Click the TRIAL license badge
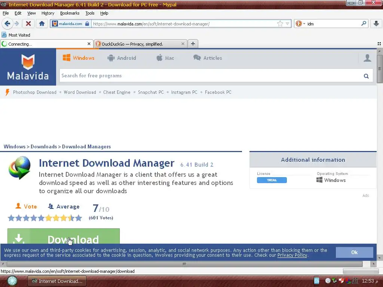The image size is (383, 287). 272,180
